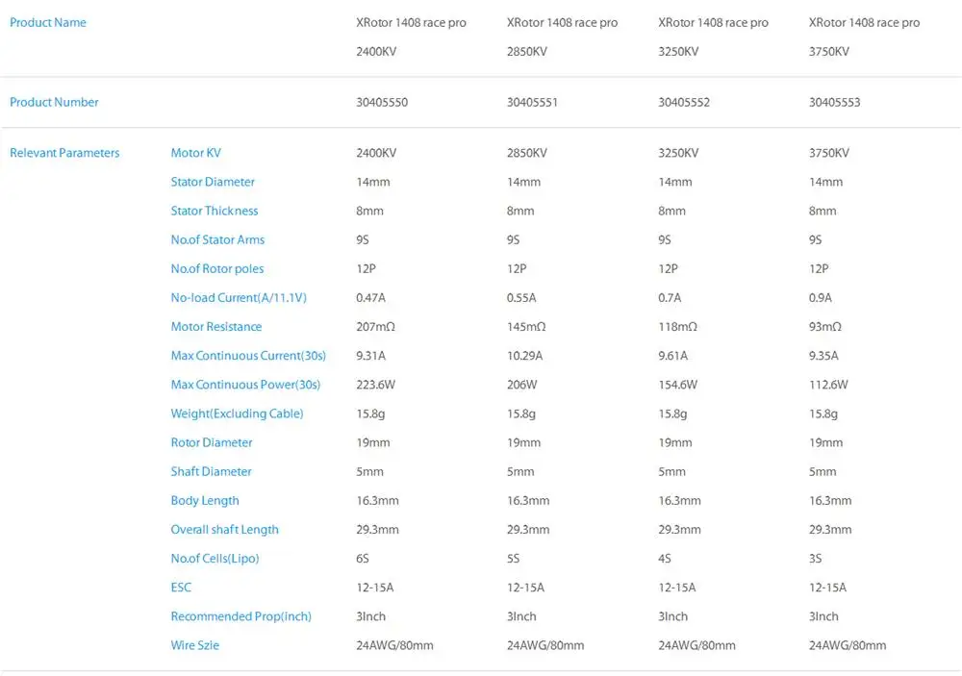Click the Wire Size parameter label

coord(194,645)
